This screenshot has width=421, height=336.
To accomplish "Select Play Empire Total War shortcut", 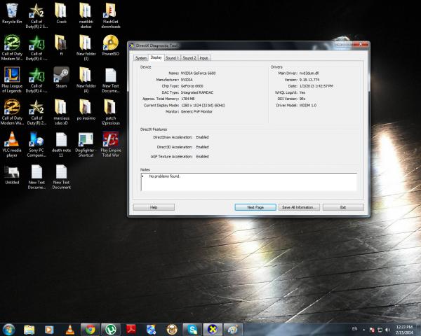I will pos(110,139).
